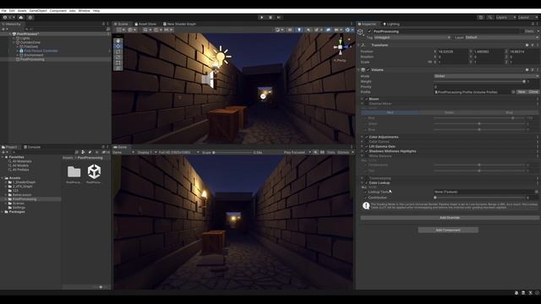This screenshot has width=541, height=304.
Task: Open the Full HD resolution dropdown
Action: tap(179, 152)
